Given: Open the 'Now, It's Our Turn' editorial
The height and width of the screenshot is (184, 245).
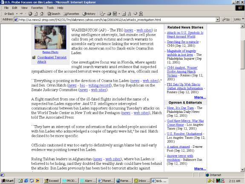Looking at the screenshot, I should (x=180, y=108).
